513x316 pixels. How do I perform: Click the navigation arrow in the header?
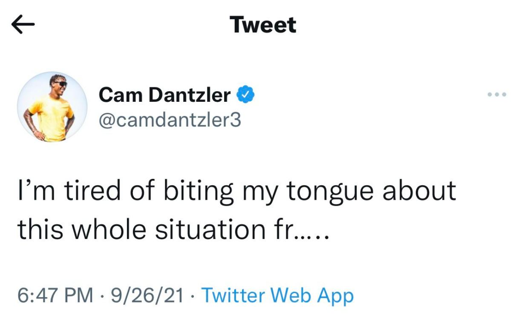[23, 24]
